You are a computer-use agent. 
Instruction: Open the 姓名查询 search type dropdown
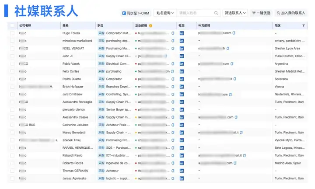(165, 13)
